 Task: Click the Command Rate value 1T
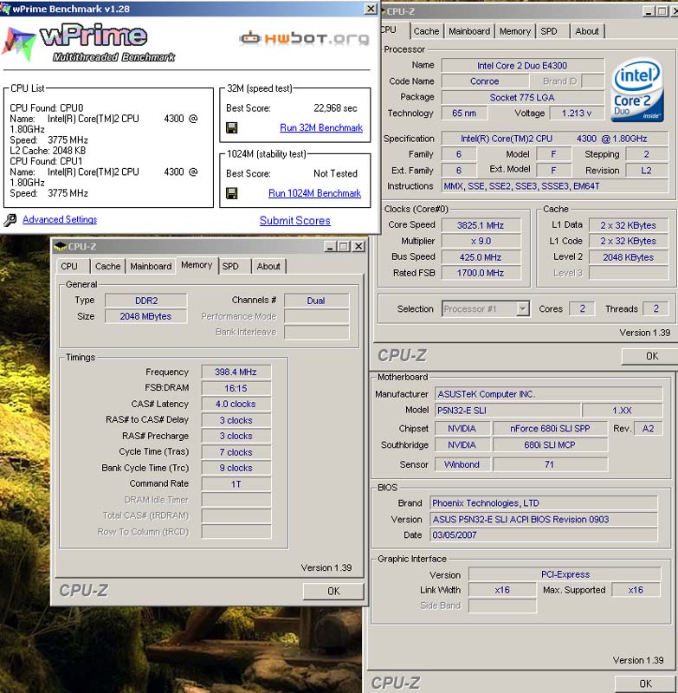pyautogui.click(x=236, y=484)
